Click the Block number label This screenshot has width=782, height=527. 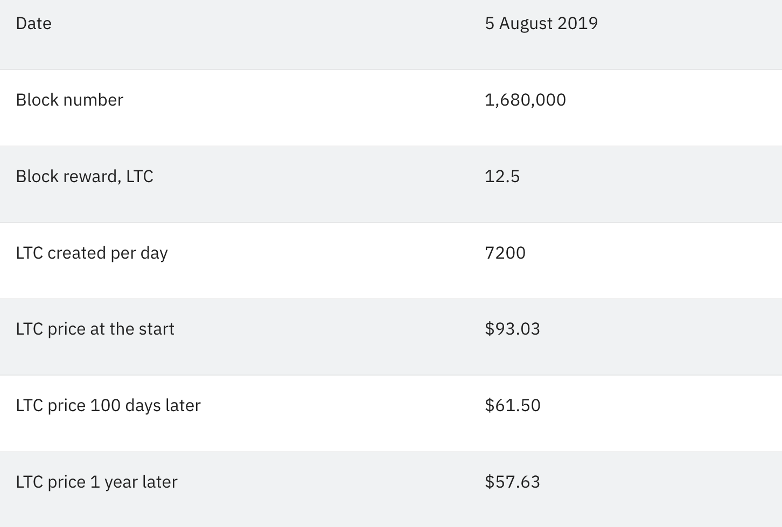[69, 100]
